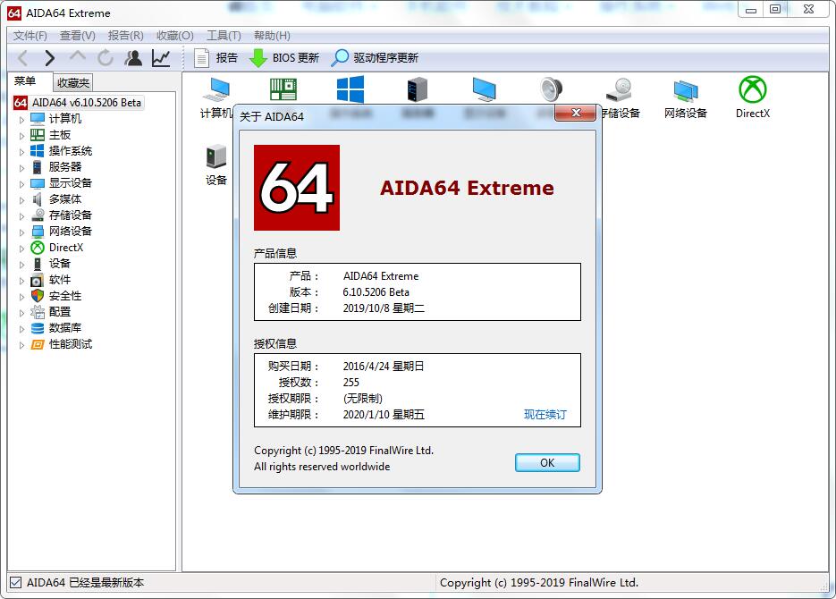Expand the 计算机 tree node arrow
Viewport: 836px width, 599px height.
21,120
